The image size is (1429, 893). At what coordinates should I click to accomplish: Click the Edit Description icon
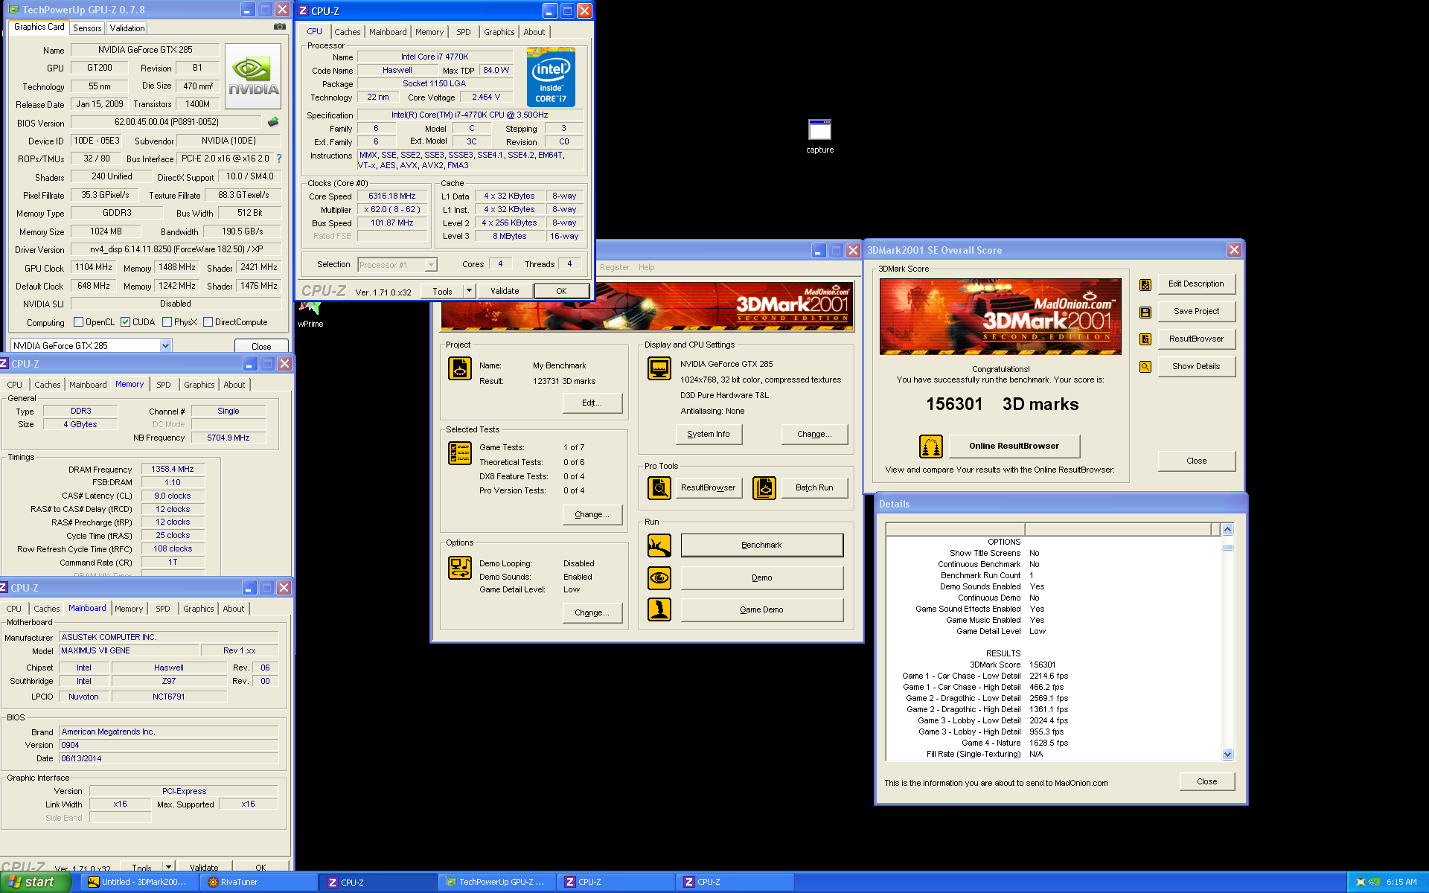point(1145,284)
